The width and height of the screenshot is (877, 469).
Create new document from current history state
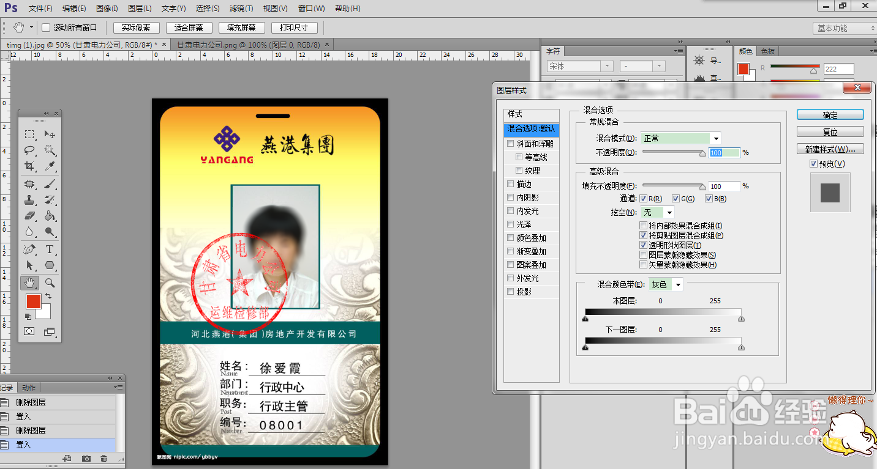tap(67, 459)
